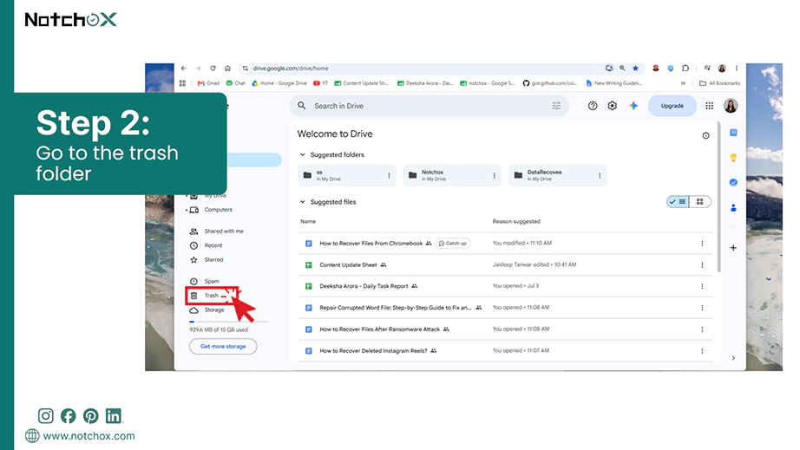Open Google Keep lightbulb side panel icon

pyautogui.click(x=733, y=158)
